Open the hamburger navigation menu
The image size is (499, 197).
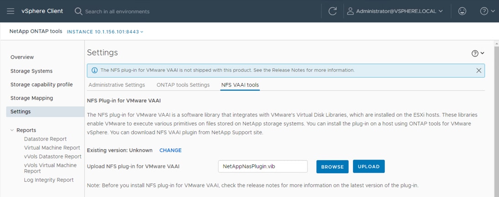(x=10, y=11)
